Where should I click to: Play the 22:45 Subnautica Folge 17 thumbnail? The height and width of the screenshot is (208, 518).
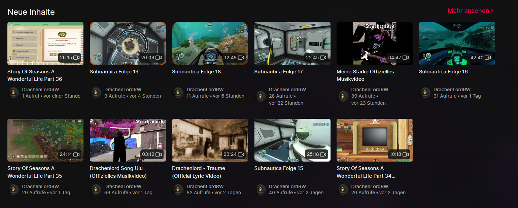pos(292,43)
